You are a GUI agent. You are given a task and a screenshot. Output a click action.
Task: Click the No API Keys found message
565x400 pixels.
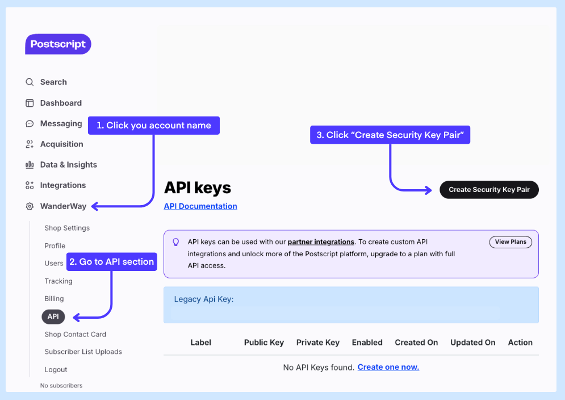coord(319,368)
